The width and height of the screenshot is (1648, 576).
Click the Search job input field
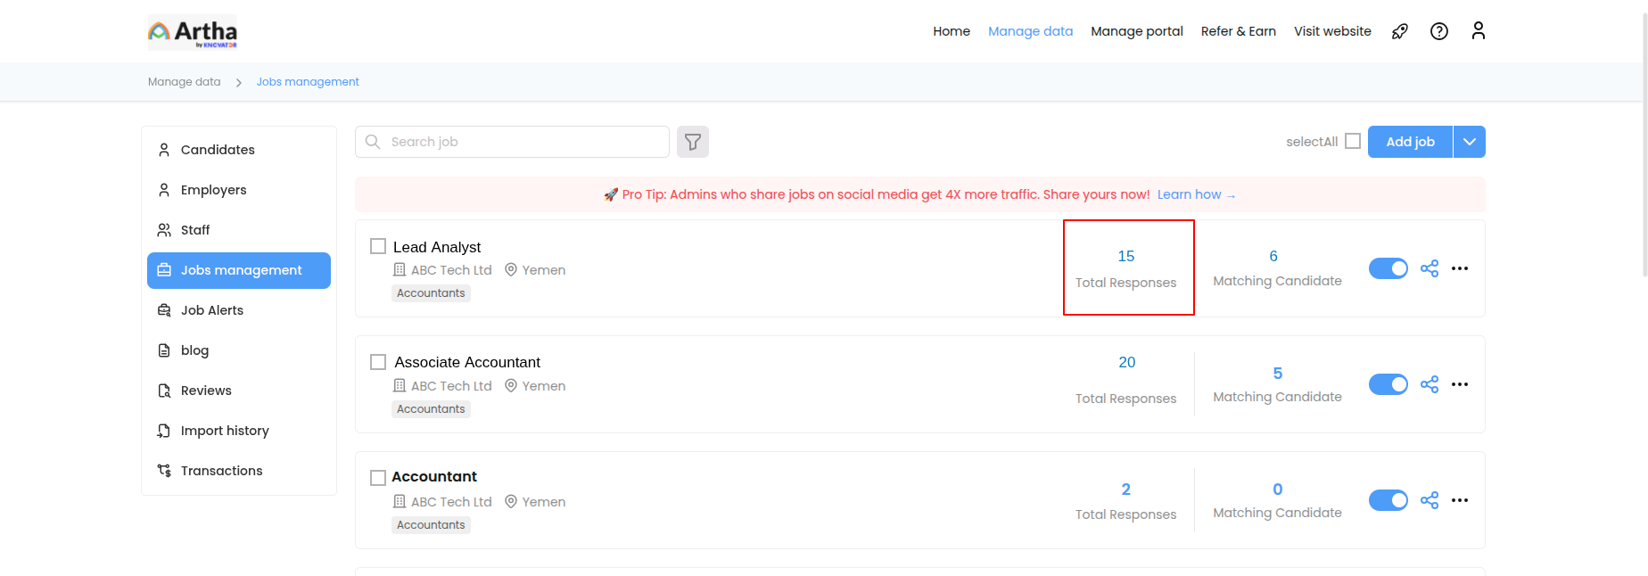click(x=522, y=142)
